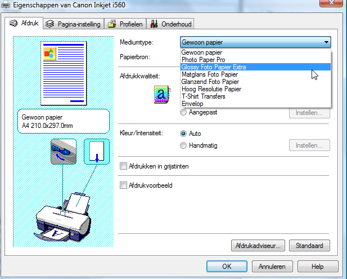Go to the Onderhoud tab
Viewport: 347px width, 279px height.
pos(171,24)
